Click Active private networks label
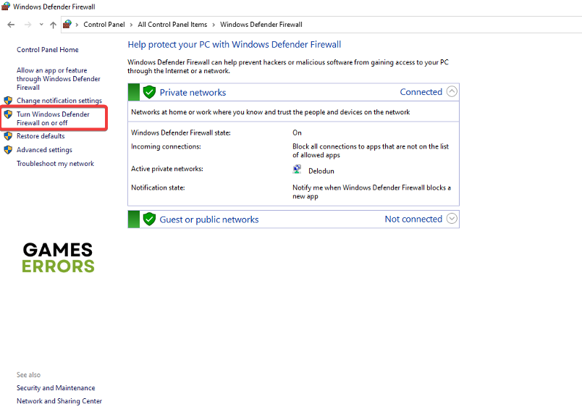Screen dimensions: 582x412 167,169
